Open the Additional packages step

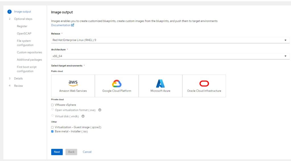click(x=29, y=60)
